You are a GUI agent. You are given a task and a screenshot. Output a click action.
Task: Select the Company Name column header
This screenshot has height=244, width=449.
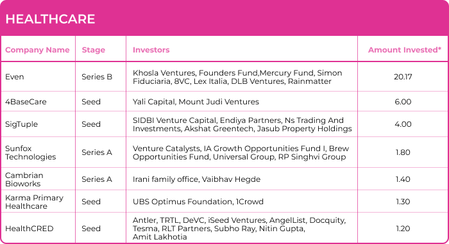point(37,50)
